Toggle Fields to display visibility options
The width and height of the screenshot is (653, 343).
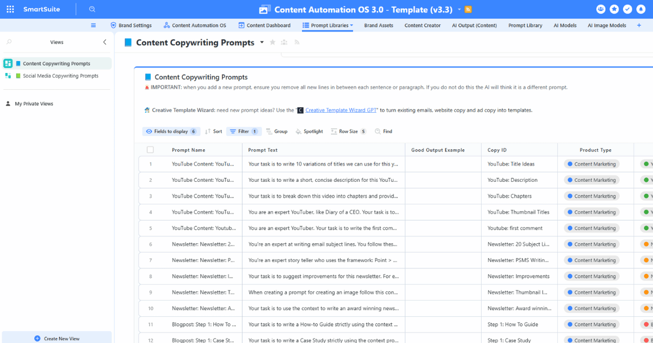point(171,131)
